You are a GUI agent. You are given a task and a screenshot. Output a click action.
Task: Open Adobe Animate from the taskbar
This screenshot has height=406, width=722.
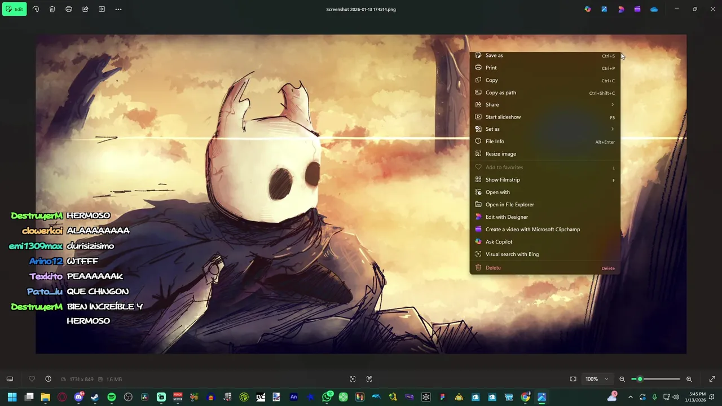coord(293,398)
